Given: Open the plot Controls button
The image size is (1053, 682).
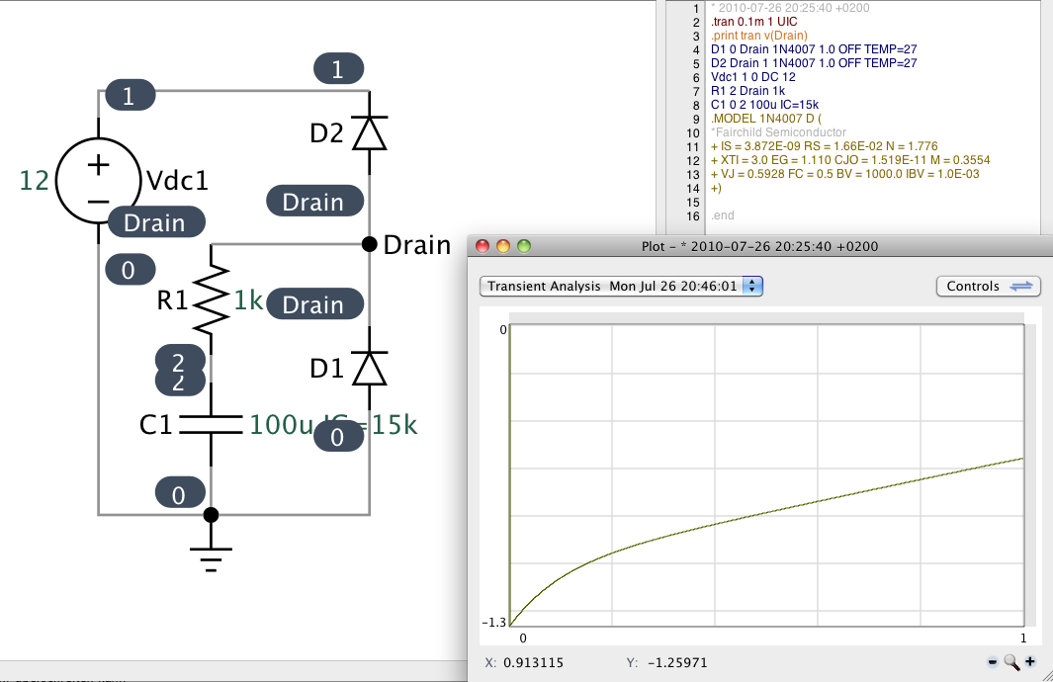Looking at the screenshot, I should 989,286.
